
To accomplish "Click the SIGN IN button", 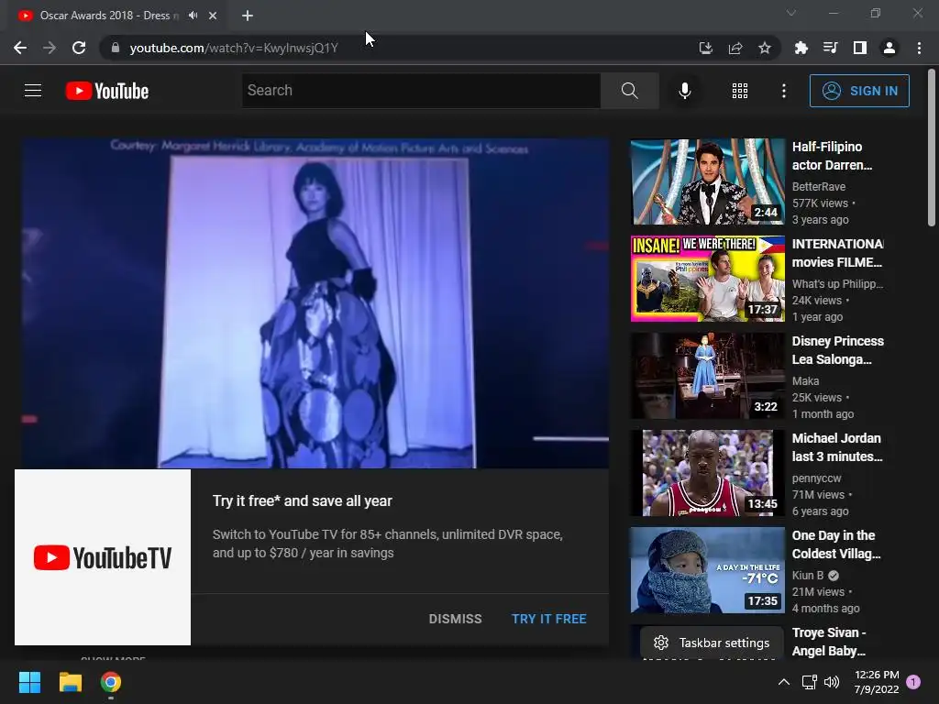I will pos(859,91).
